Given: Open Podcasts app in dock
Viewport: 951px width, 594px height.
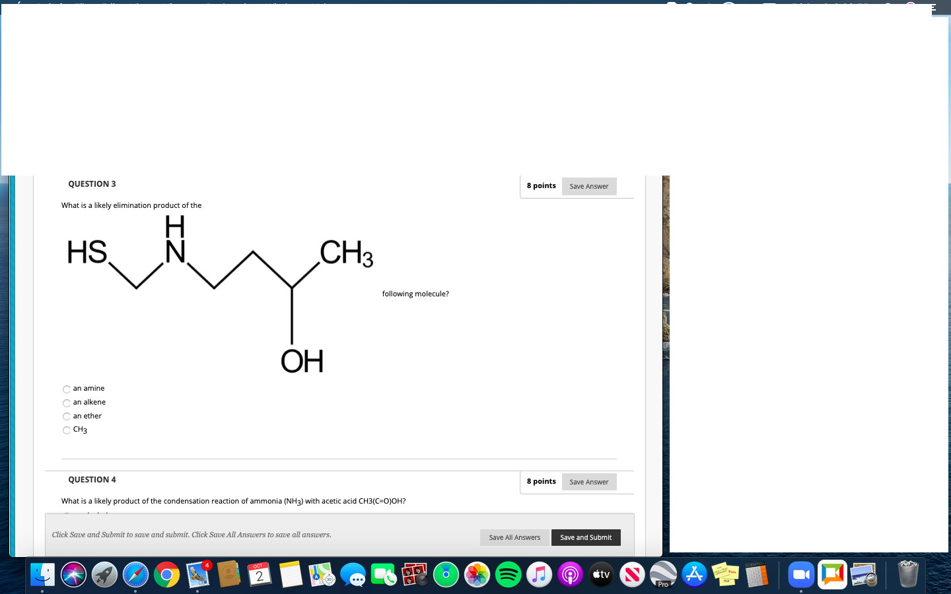Looking at the screenshot, I should (x=570, y=575).
